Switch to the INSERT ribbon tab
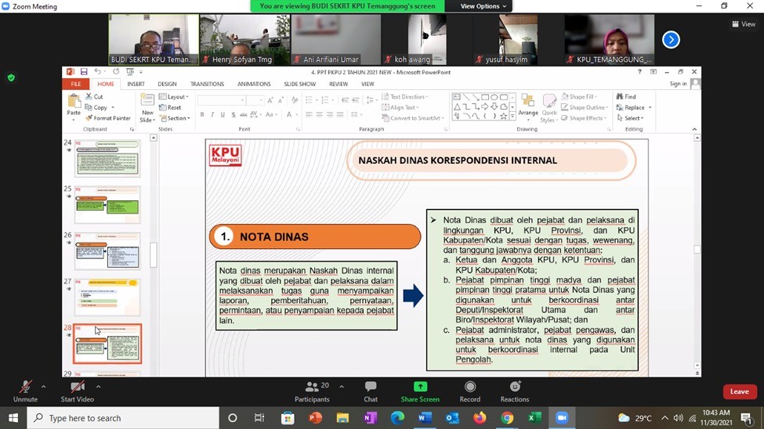 [136, 84]
